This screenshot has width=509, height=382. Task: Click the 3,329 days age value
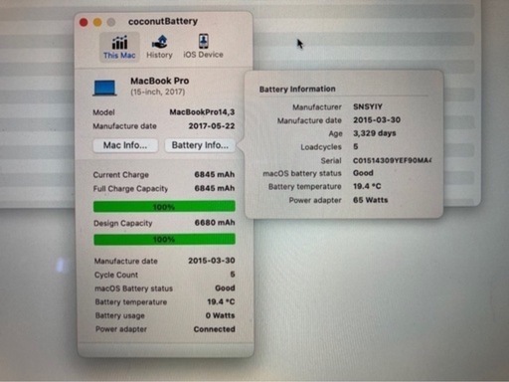[375, 133]
